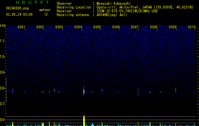This screenshot has width=199, height=126.
Task: Click the 0305 time marker
Action: (x=97, y=27)
